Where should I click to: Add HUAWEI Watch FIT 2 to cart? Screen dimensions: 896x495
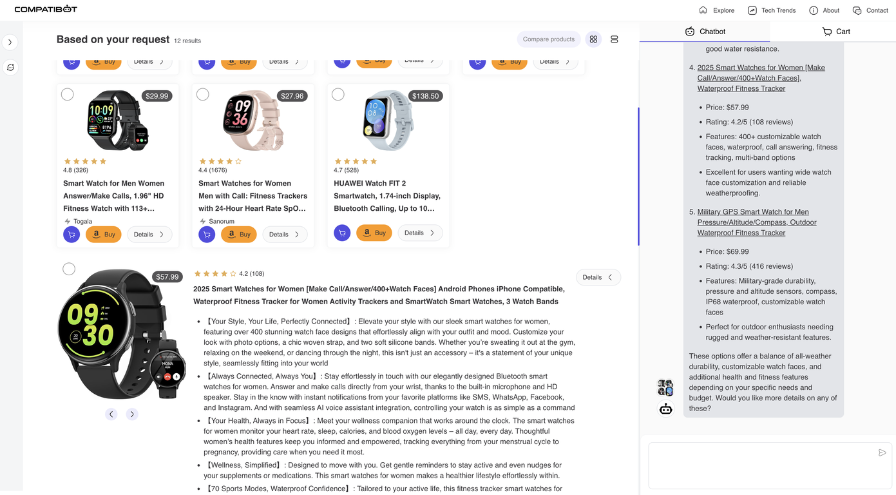342,233
